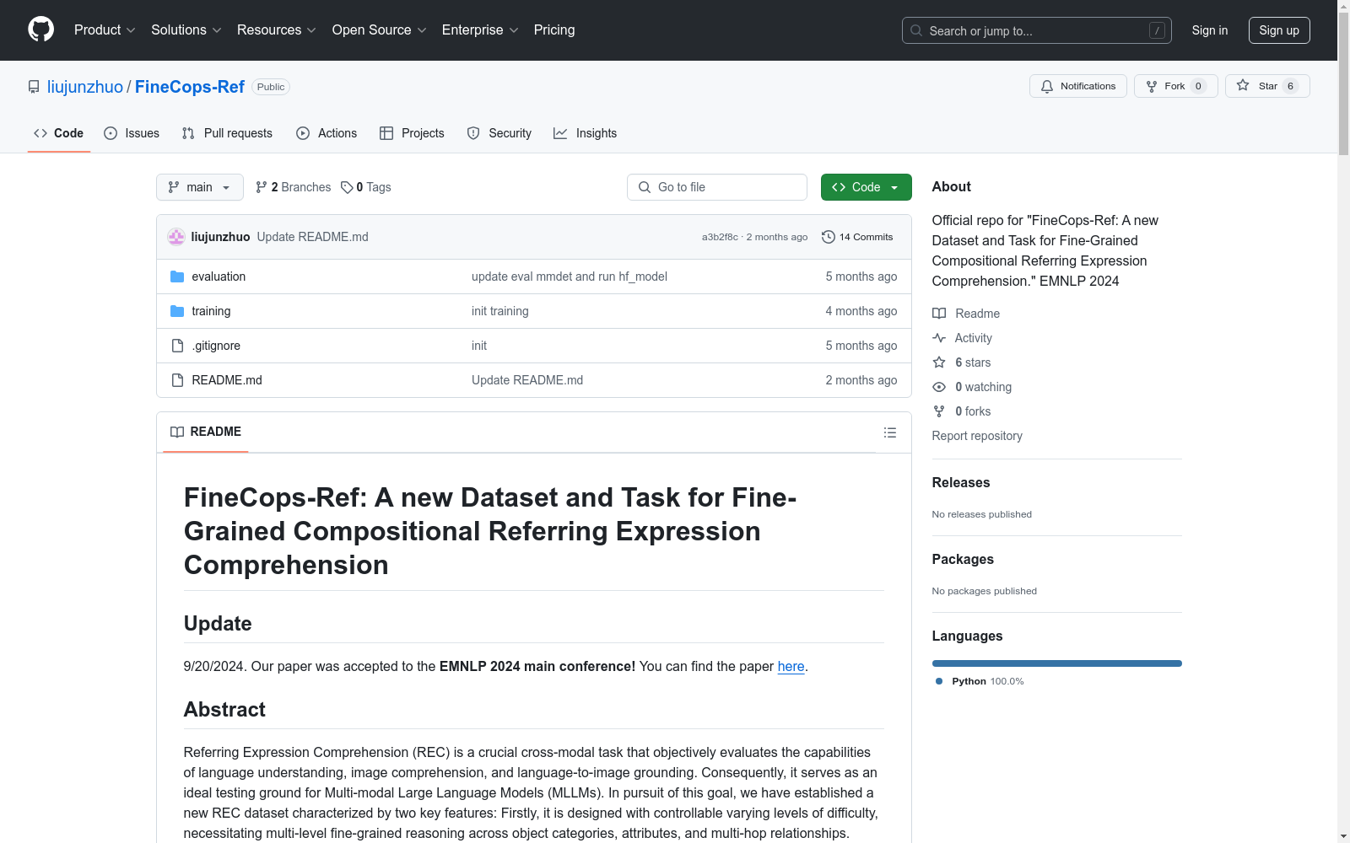The image size is (1350, 843).
Task: Open the Packages heading link
Action: [963, 559]
